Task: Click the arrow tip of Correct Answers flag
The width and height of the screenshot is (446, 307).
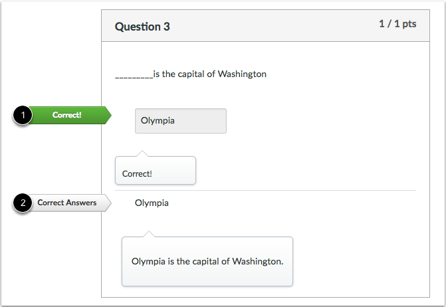Action: coord(110,203)
